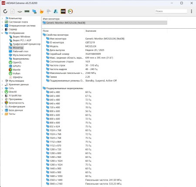Click the Mantle icon in tree

click(x=10, y=70)
